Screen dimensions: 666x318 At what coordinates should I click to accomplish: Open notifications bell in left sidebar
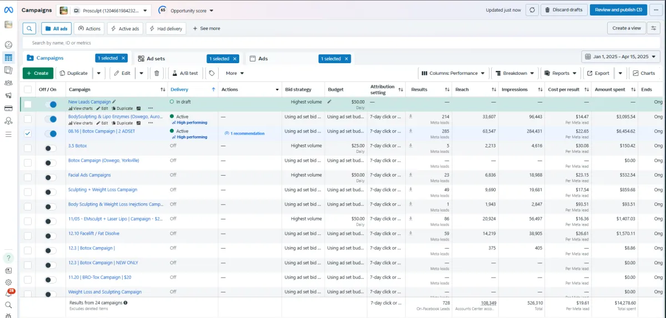coord(8,294)
